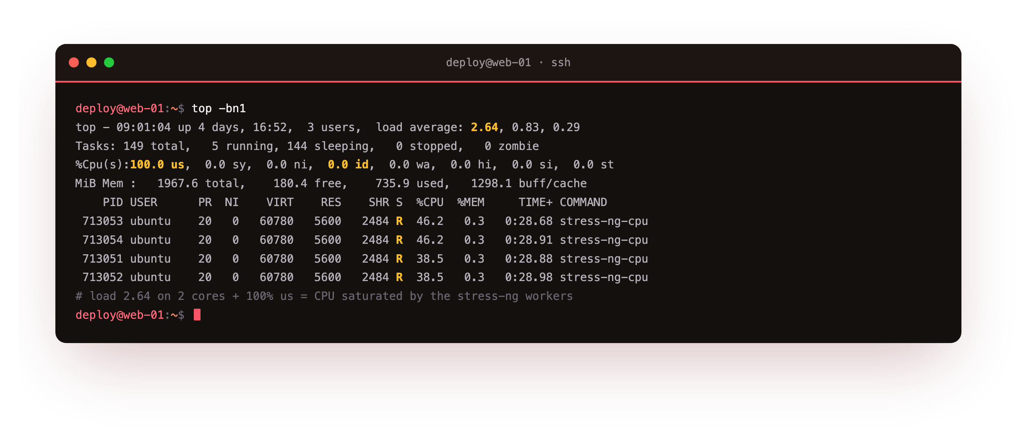Click PID 713051 in the process list

[x=103, y=259]
